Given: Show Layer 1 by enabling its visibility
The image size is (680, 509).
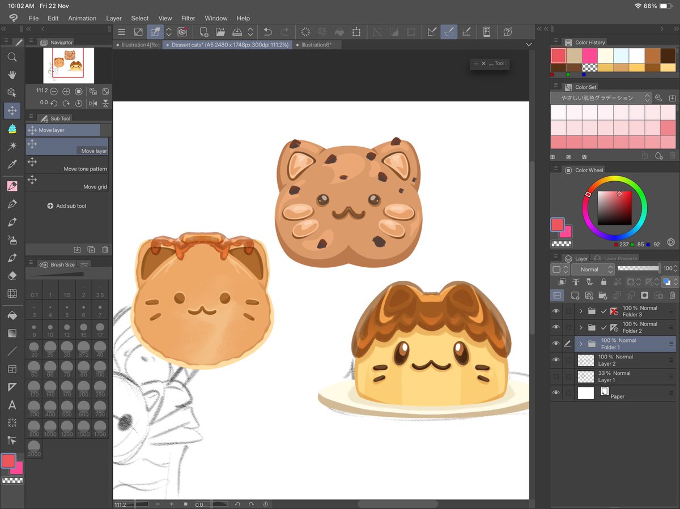Looking at the screenshot, I should point(556,376).
